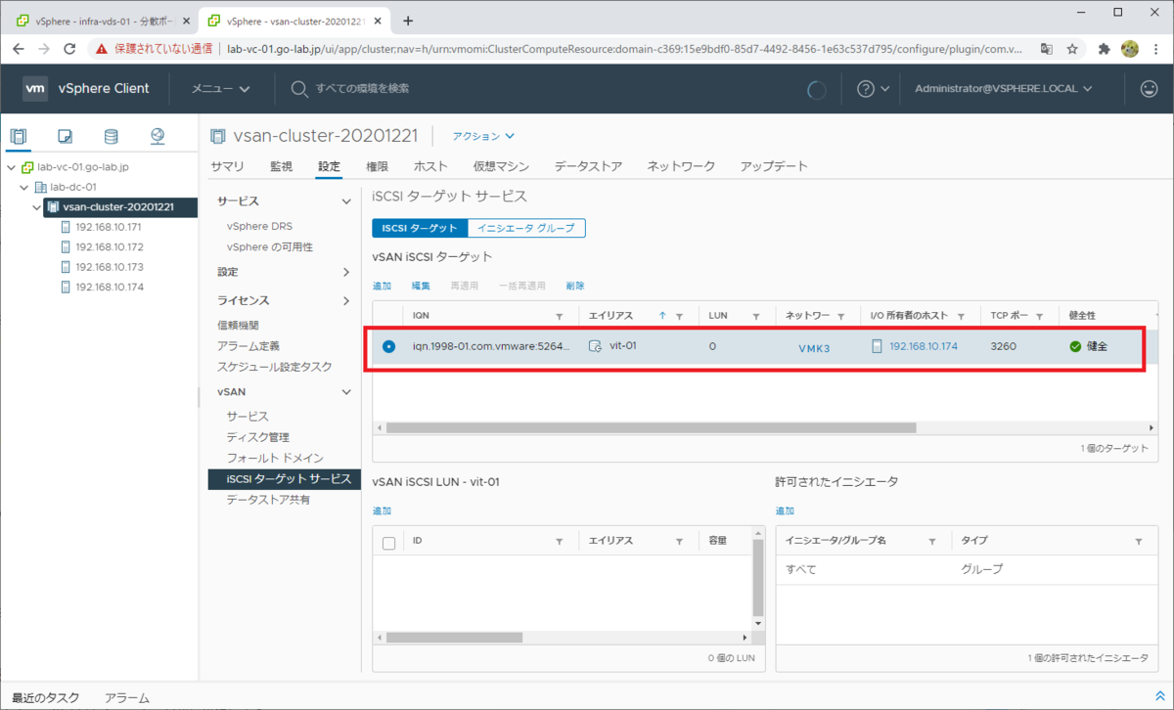The height and width of the screenshot is (710, 1174).
Task: Click the browser reload icon
Action: pos(69,48)
